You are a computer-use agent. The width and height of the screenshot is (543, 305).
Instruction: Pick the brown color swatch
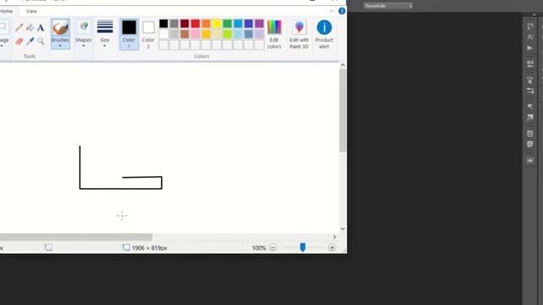click(x=185, y=34)
